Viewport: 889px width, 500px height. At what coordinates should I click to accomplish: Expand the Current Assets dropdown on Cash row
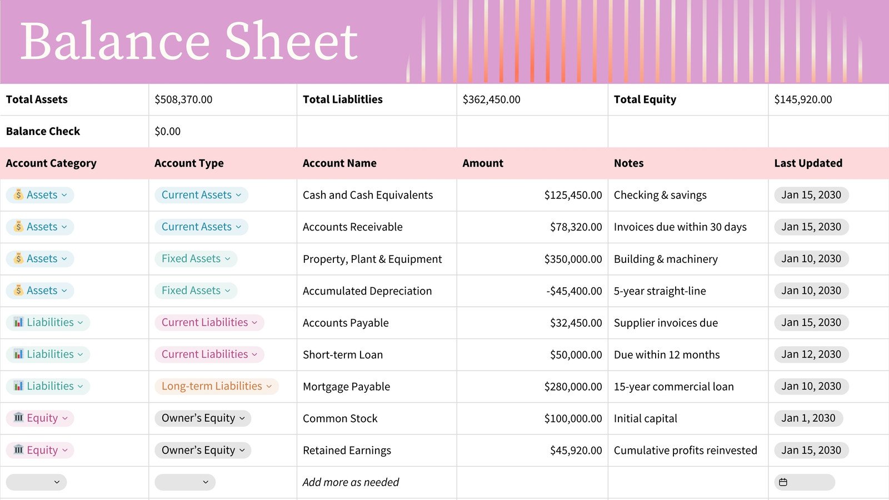point(239,195)
